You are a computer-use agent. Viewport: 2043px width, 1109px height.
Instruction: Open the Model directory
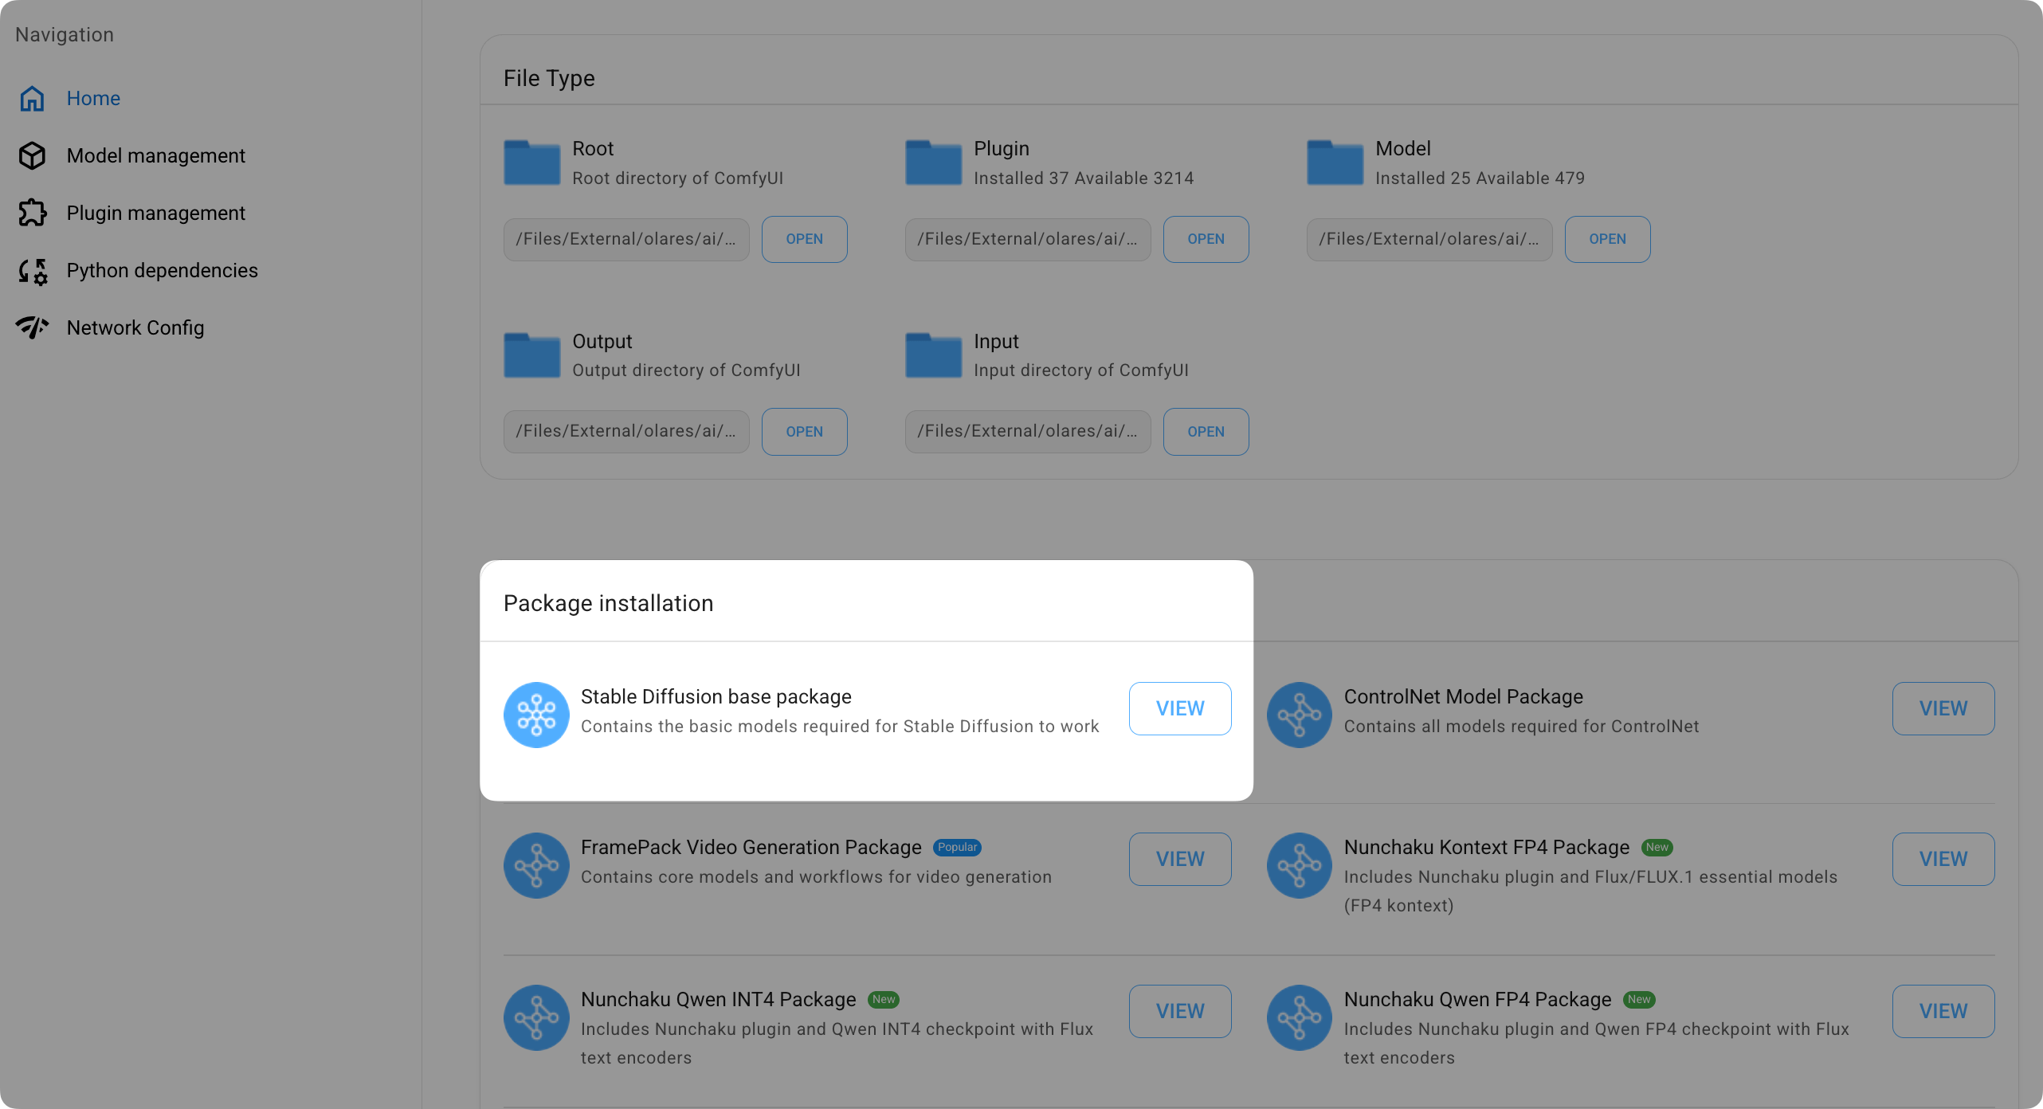(1607, 239)
